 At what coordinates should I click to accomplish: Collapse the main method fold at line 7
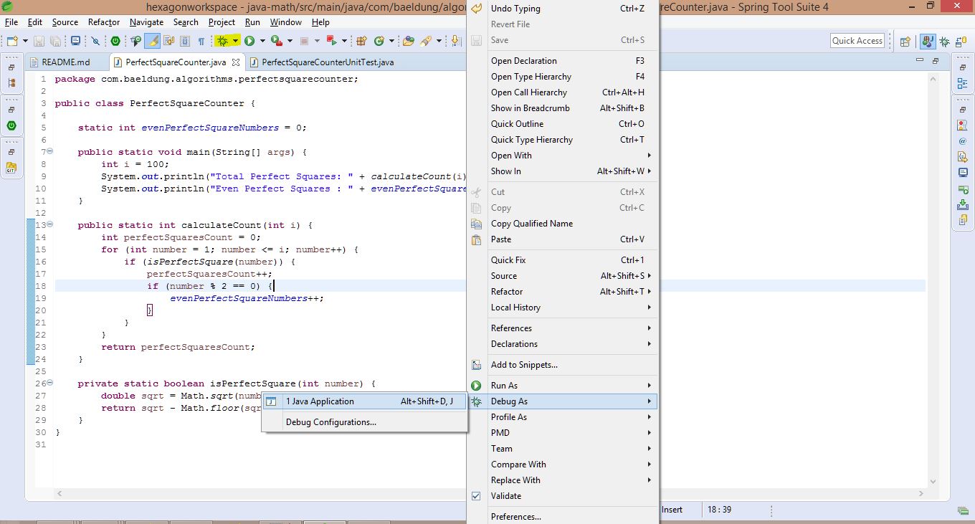(50, 152)
